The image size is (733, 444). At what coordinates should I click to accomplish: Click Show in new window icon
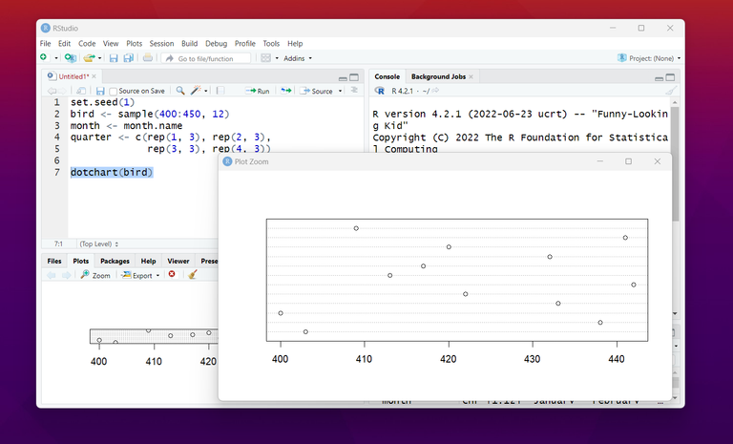pyautogui.click(x=81, y=91)
